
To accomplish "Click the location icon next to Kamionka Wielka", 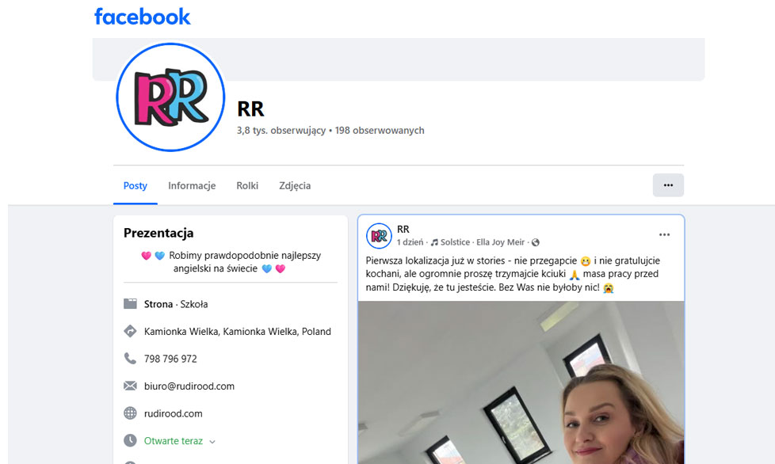I will [x=130, y=331].
